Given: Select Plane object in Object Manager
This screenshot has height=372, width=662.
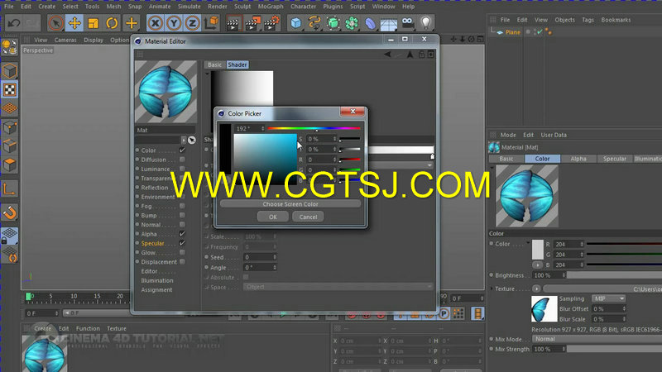Looking at the screenshot, I should [x=512, y=32].
